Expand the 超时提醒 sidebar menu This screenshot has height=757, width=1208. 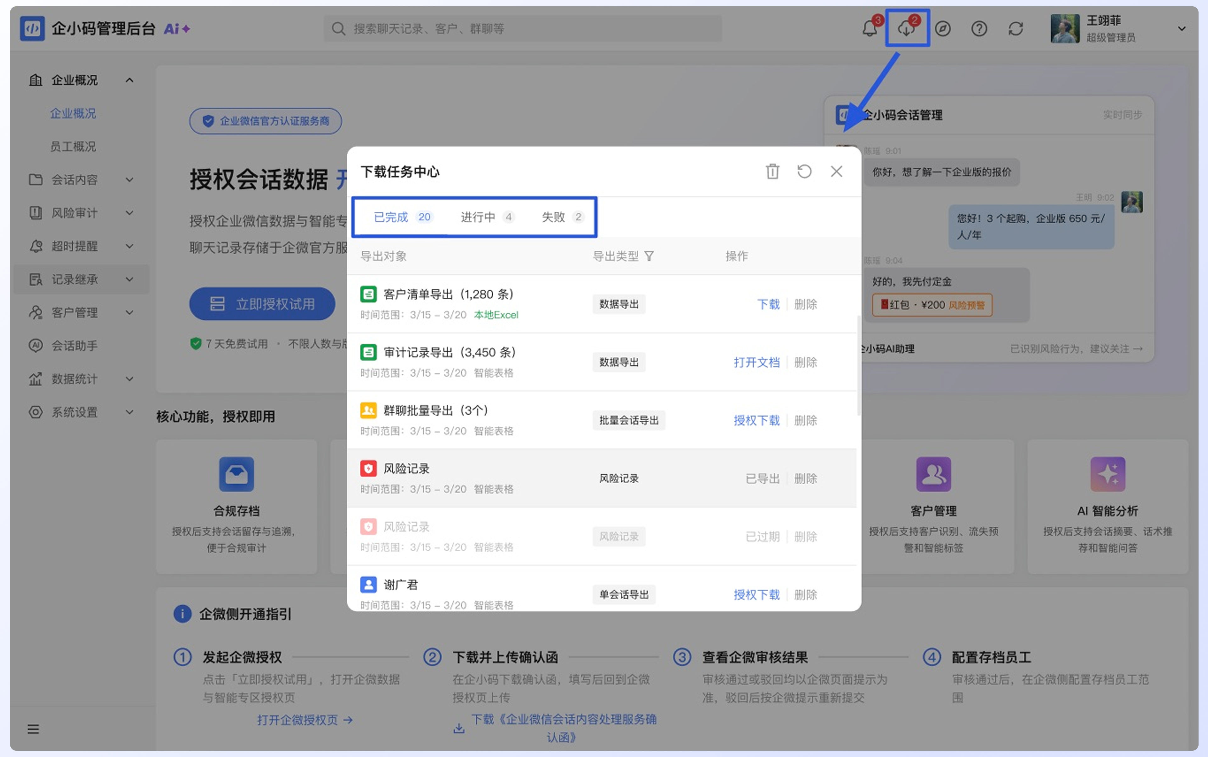click(x=130, y=246)
